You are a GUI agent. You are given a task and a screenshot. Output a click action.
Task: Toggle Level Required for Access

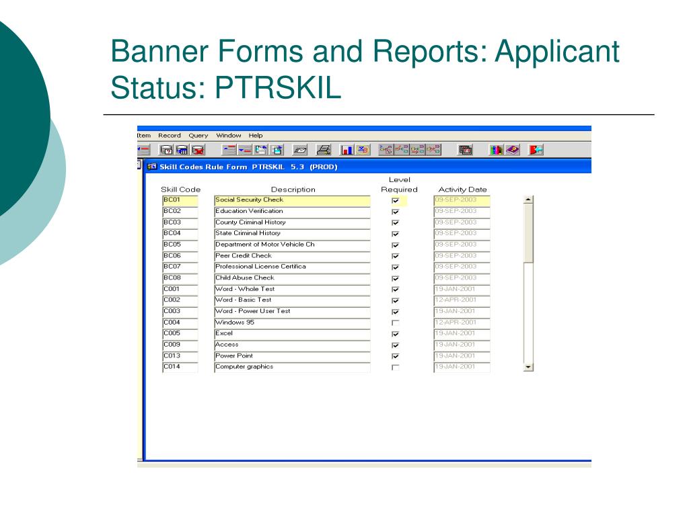(x=396, y=346)
